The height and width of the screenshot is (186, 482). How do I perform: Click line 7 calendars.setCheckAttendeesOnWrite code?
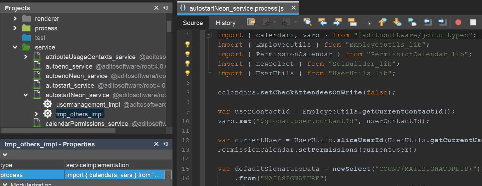[306, 92]
